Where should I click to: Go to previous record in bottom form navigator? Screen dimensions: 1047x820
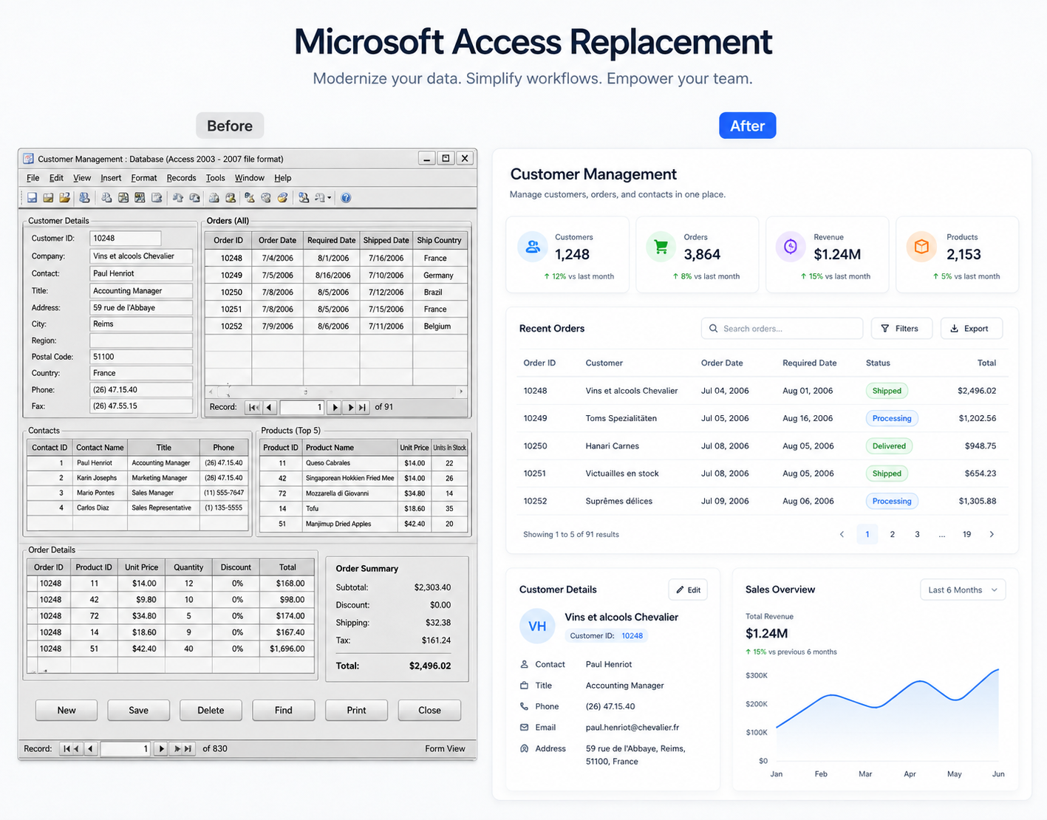coord(91,749)
